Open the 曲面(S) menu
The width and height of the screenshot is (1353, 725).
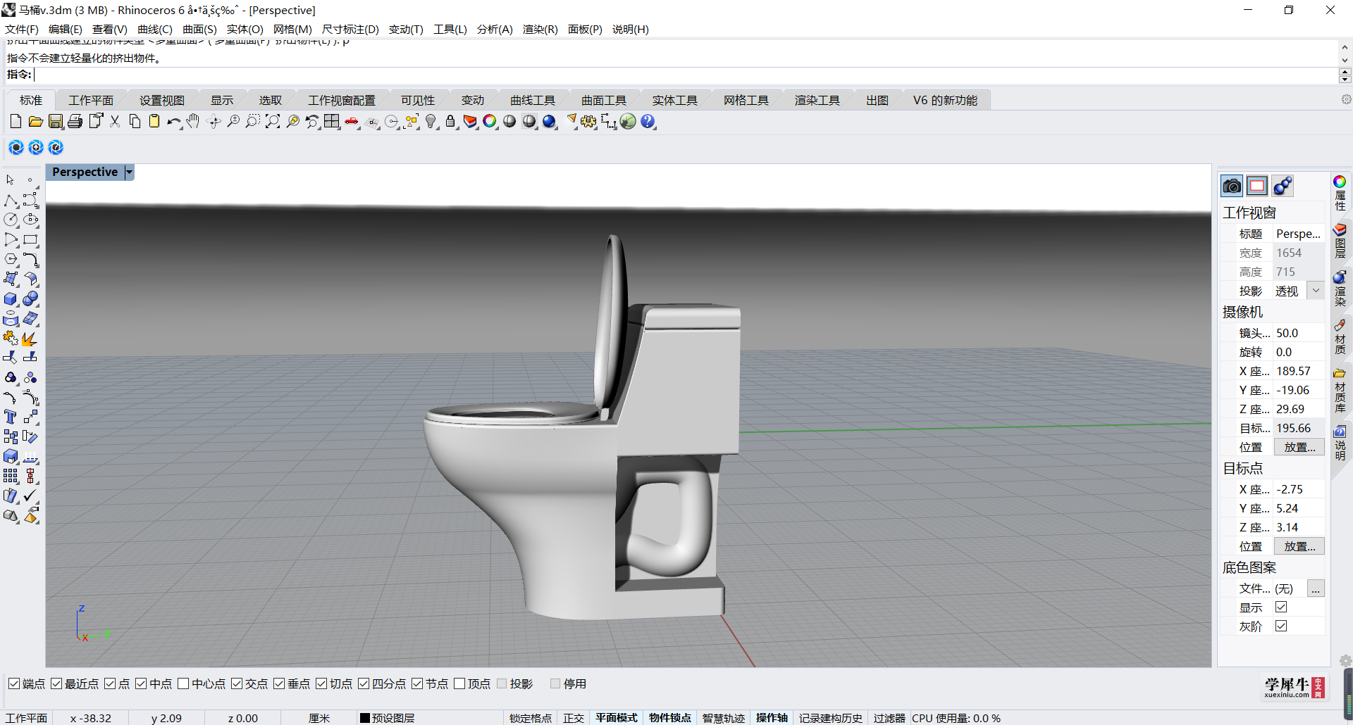coord(199,29)
